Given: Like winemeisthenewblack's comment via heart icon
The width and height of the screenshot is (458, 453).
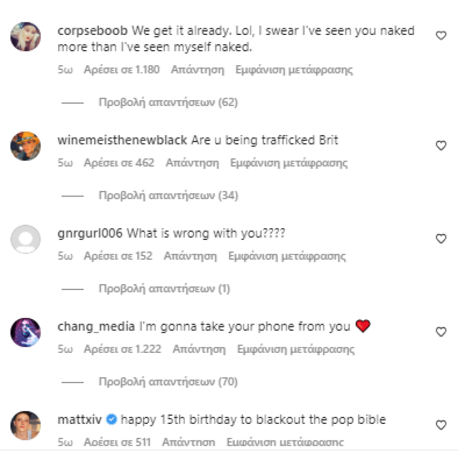Looking at the screenshot, I should click(442, 146).
